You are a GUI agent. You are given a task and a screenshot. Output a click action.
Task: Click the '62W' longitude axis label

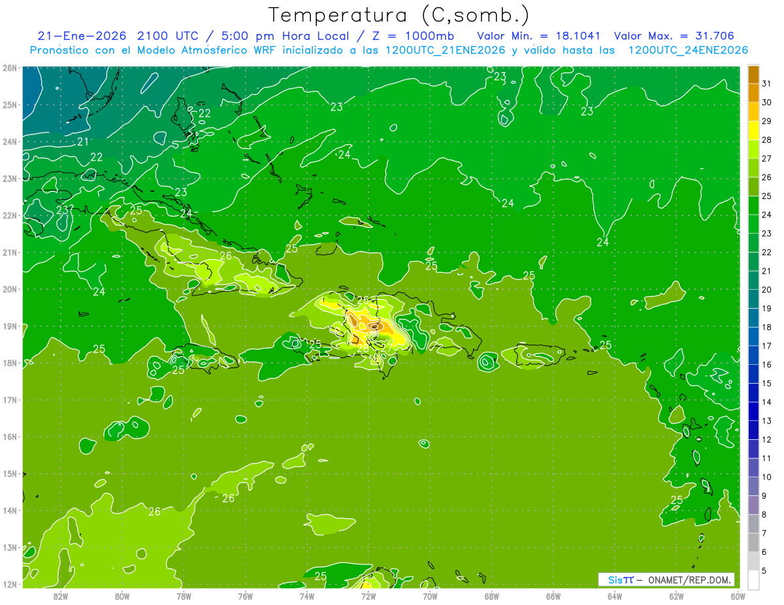coord(676,596)
